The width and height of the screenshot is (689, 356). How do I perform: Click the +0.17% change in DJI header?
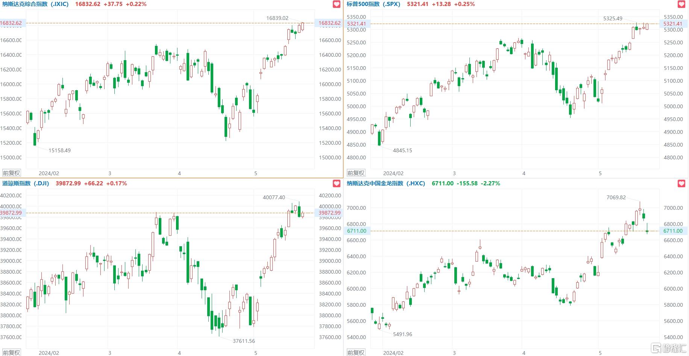click(117, 183)
